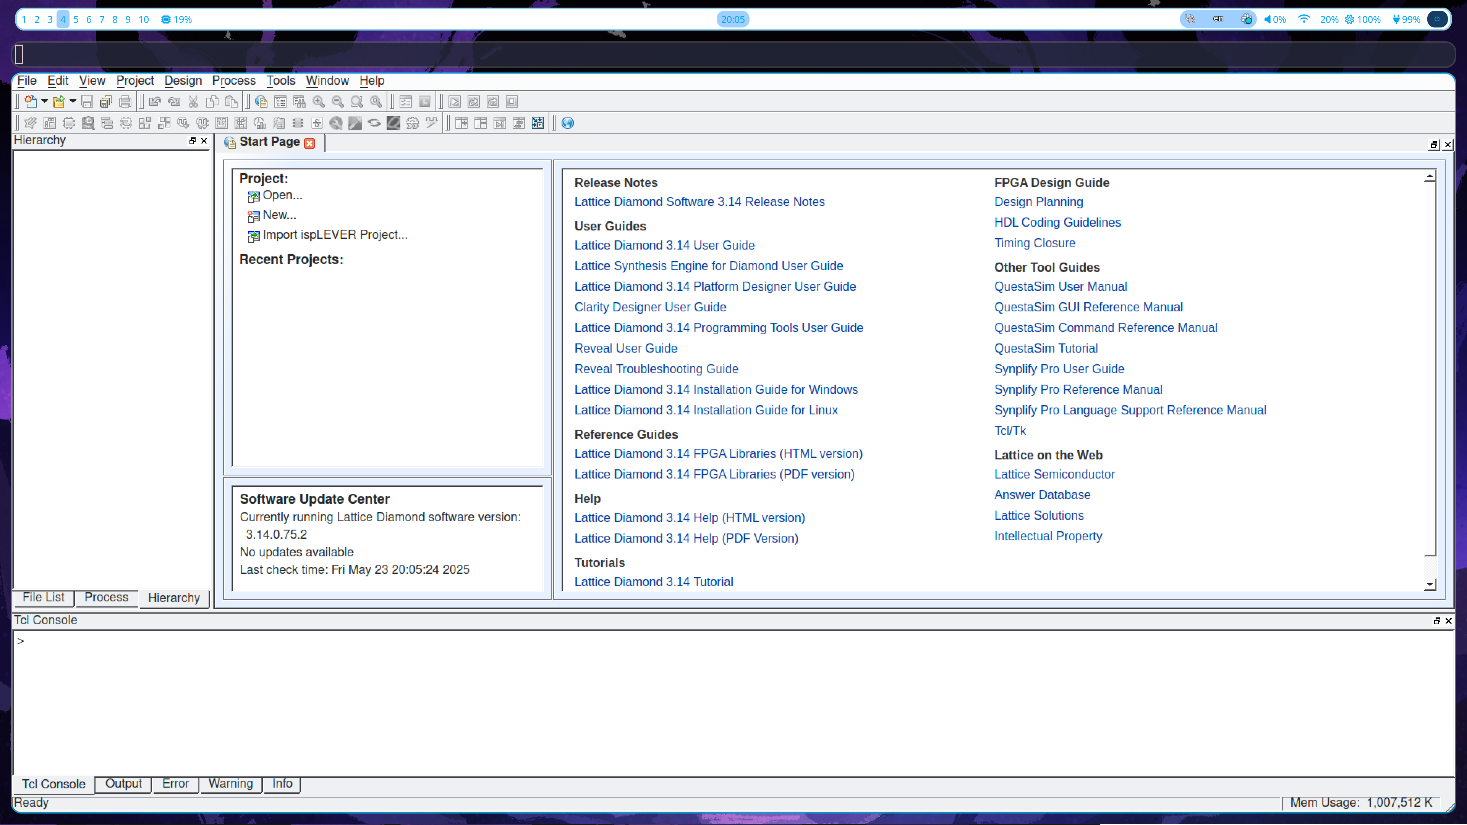This screenshot has width=1467, height=825.
Task: Click the Open project folder icon
Action: pos(59,102)
